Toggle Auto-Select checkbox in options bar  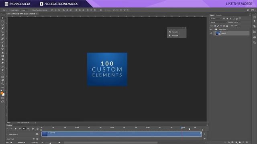[10, 10]
